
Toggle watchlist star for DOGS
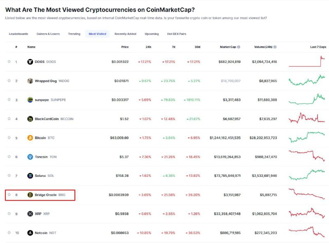point(9,62)
